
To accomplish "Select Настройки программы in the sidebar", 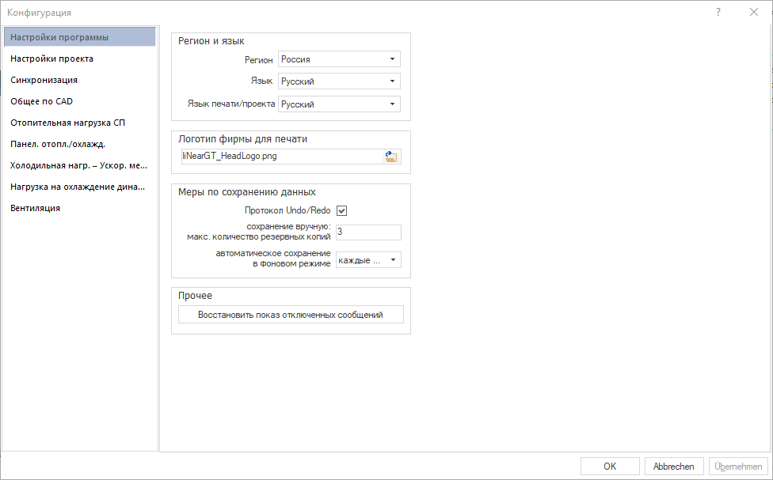I will tap(80, 37).
